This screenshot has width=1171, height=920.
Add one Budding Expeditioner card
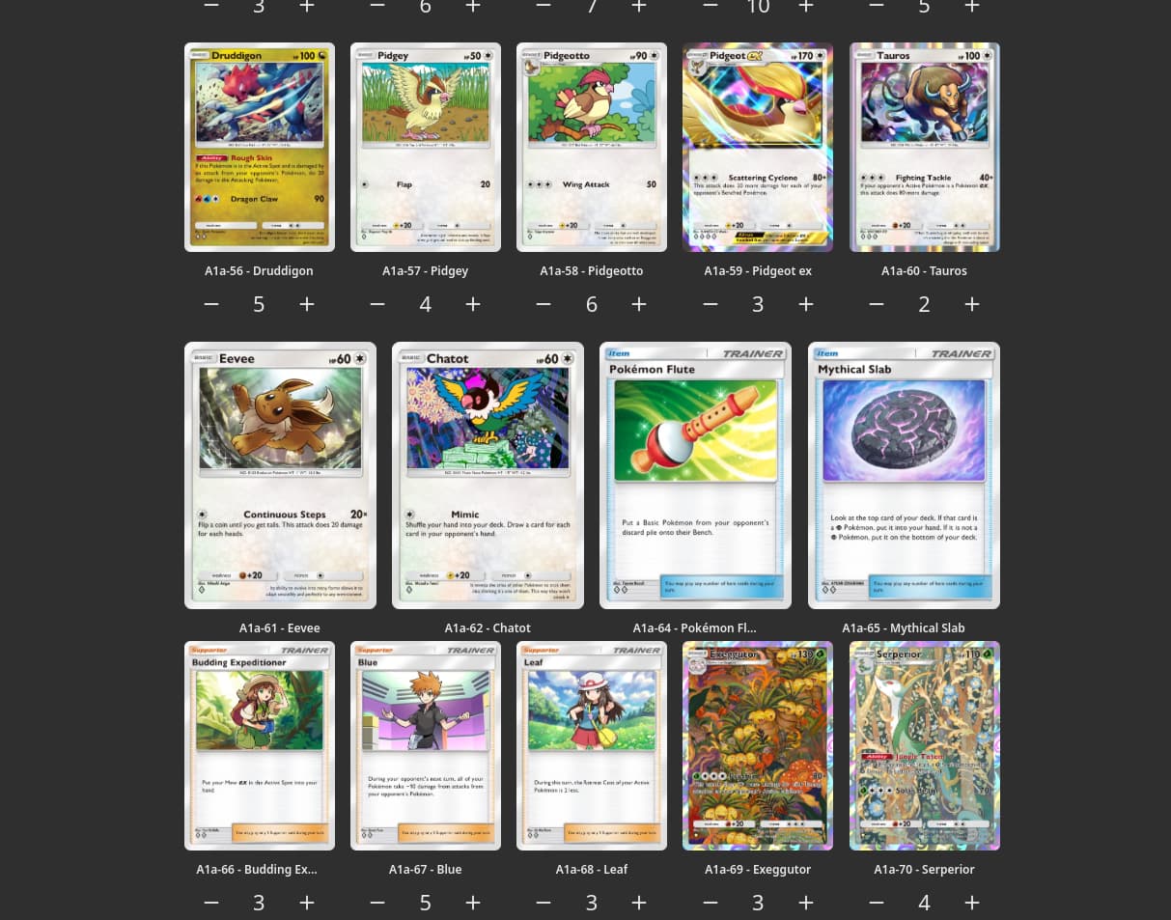tap(307, 903)
